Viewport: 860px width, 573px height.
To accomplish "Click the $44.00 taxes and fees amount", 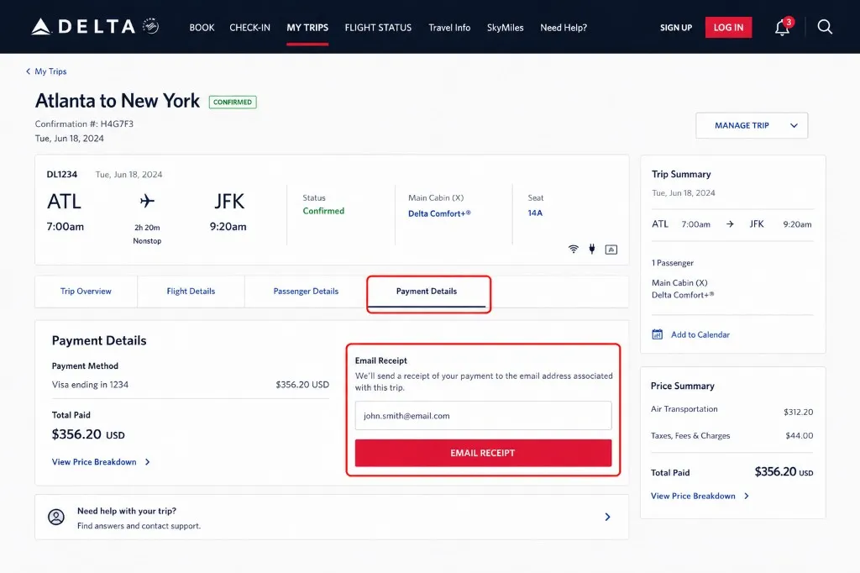I will (x=800, y=436).
